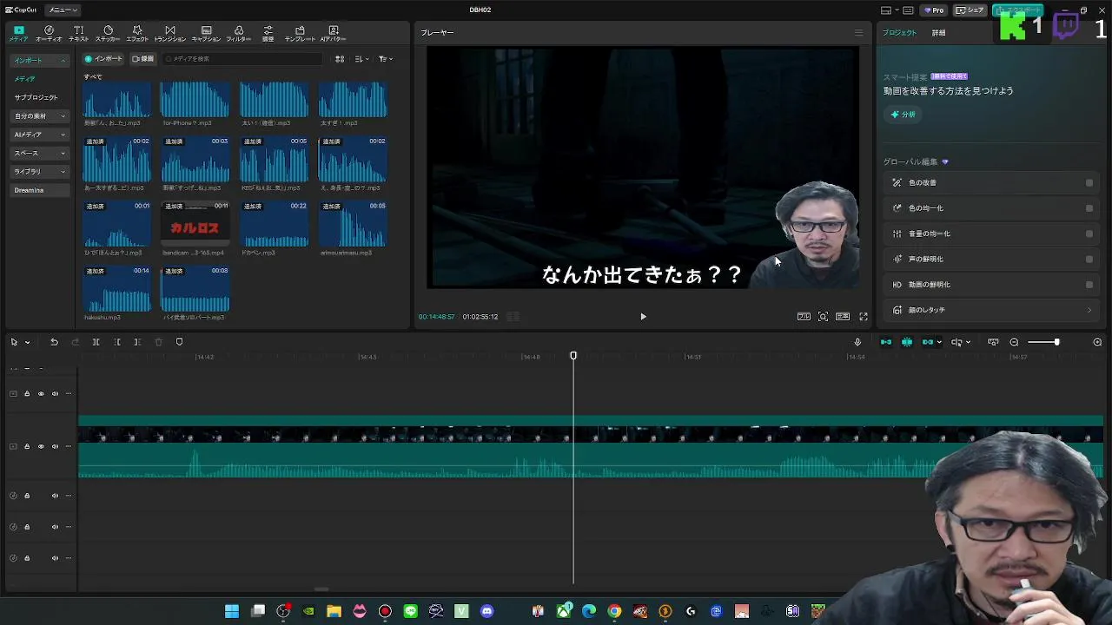This screenshot has height=625, width=1112.
Task: Open the メニュー menu in title bar
Action: coord(62,10)
